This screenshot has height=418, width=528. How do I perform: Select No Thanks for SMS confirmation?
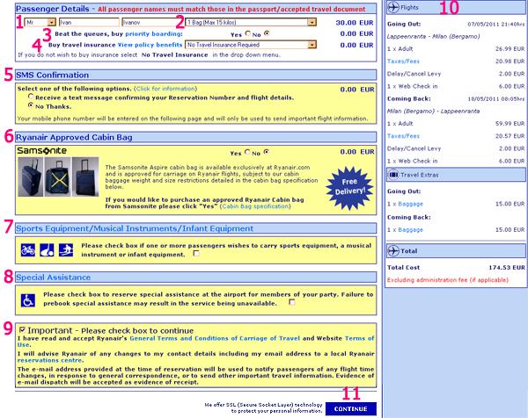click(31, 105)
